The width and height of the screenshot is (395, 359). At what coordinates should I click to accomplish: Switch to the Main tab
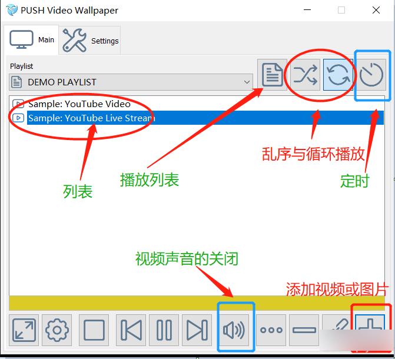click(31, 40)
